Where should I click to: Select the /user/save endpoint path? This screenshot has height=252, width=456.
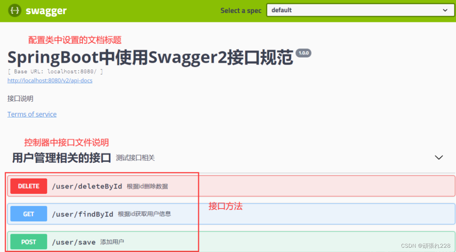74,242
